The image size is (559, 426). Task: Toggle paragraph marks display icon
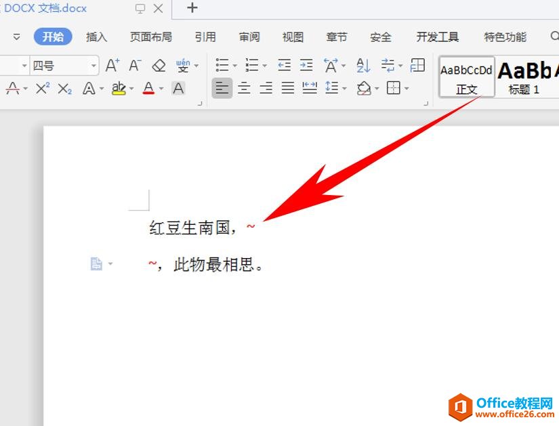[388, 65]
